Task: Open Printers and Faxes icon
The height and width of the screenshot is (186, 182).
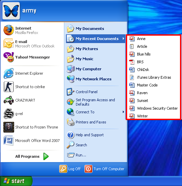Action: [70, 122]
